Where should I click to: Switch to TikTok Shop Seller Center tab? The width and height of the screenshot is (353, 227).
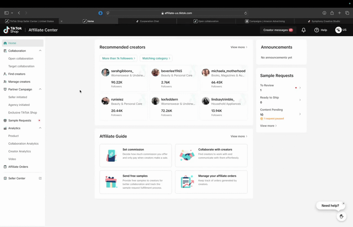[30, 21]
